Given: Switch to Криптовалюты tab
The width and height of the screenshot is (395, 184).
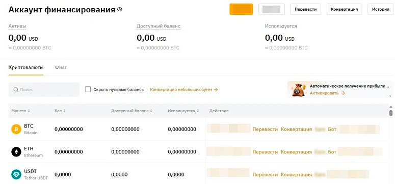Looking at the screenshot, I should point(26,68).
